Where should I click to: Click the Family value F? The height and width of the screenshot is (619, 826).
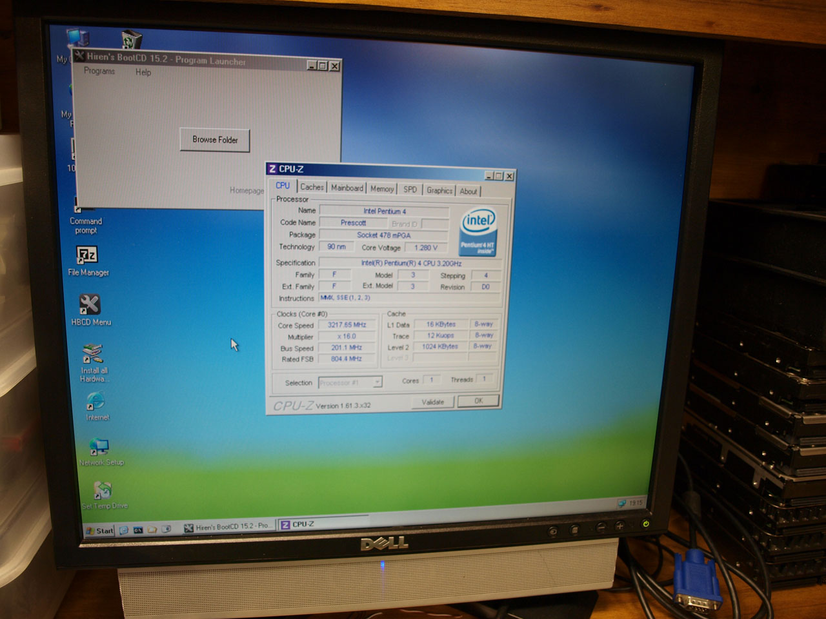pyautogui.click(x=334, y=274)
